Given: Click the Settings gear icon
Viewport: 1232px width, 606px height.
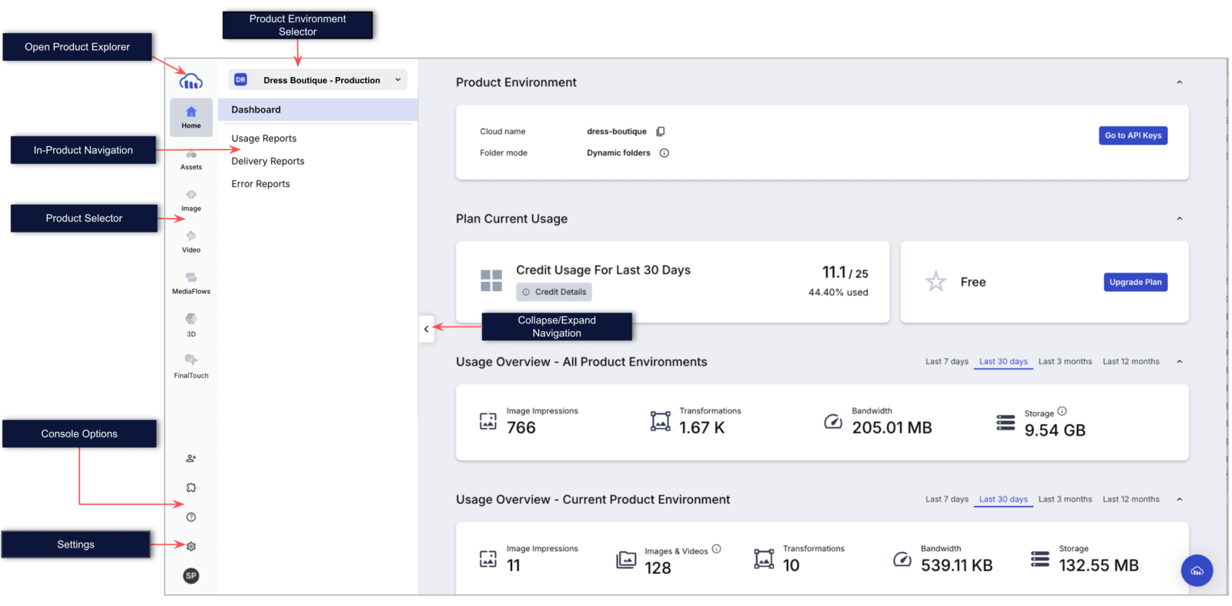Looking at the screenshot, I should (x=191, y=546).
